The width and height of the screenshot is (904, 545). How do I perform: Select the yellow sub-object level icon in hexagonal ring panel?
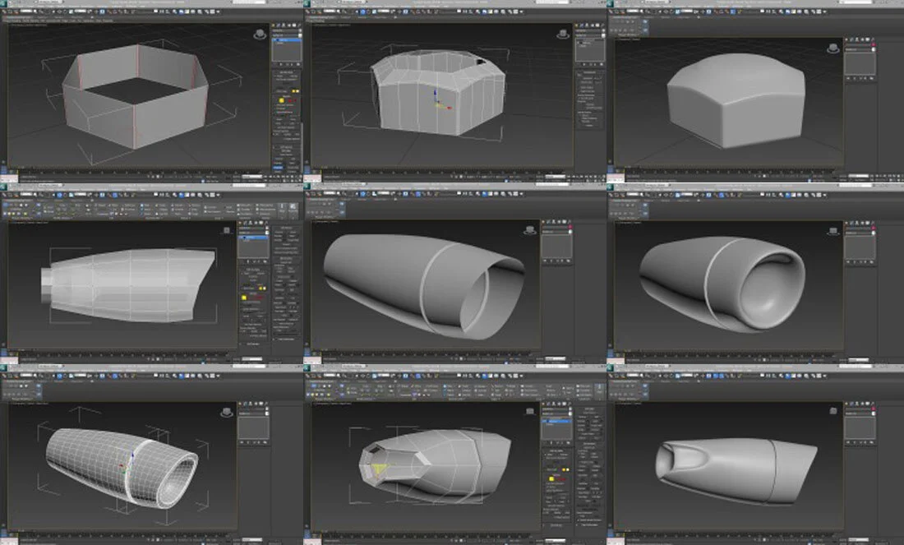[x=281, y=100]
